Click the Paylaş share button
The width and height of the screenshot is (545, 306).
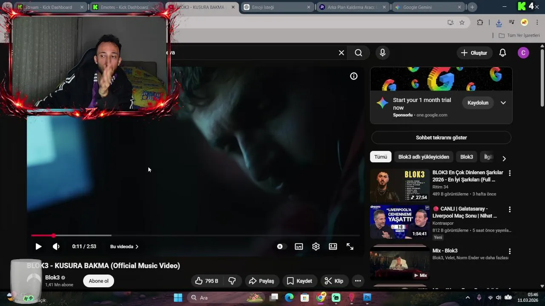tap(261, 281)
